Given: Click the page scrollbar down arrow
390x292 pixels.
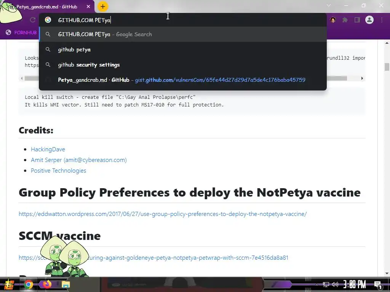Looking at the screenshot, I should click(x=387, y=273).
